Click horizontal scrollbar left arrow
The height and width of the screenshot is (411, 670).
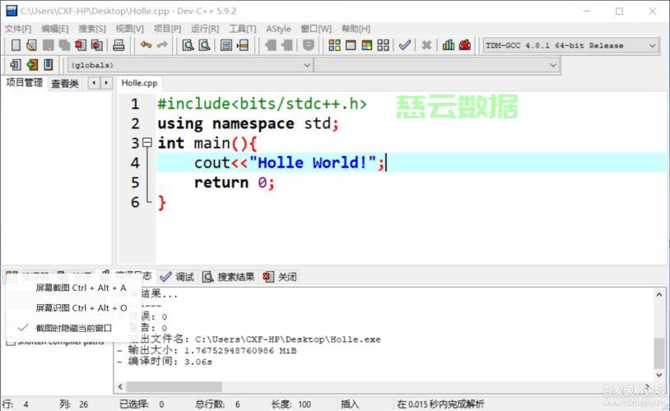[x=120, y=386]
